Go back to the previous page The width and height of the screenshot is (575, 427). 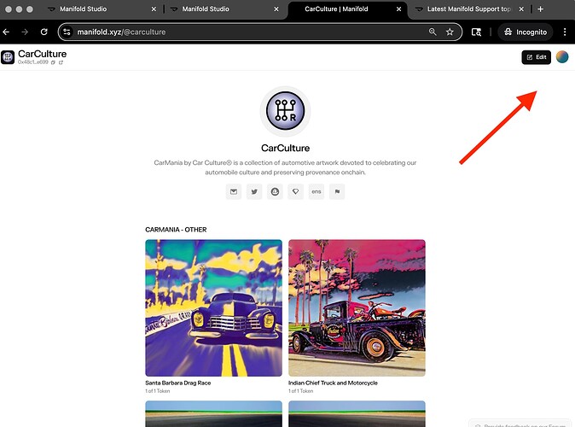[6, 32]
